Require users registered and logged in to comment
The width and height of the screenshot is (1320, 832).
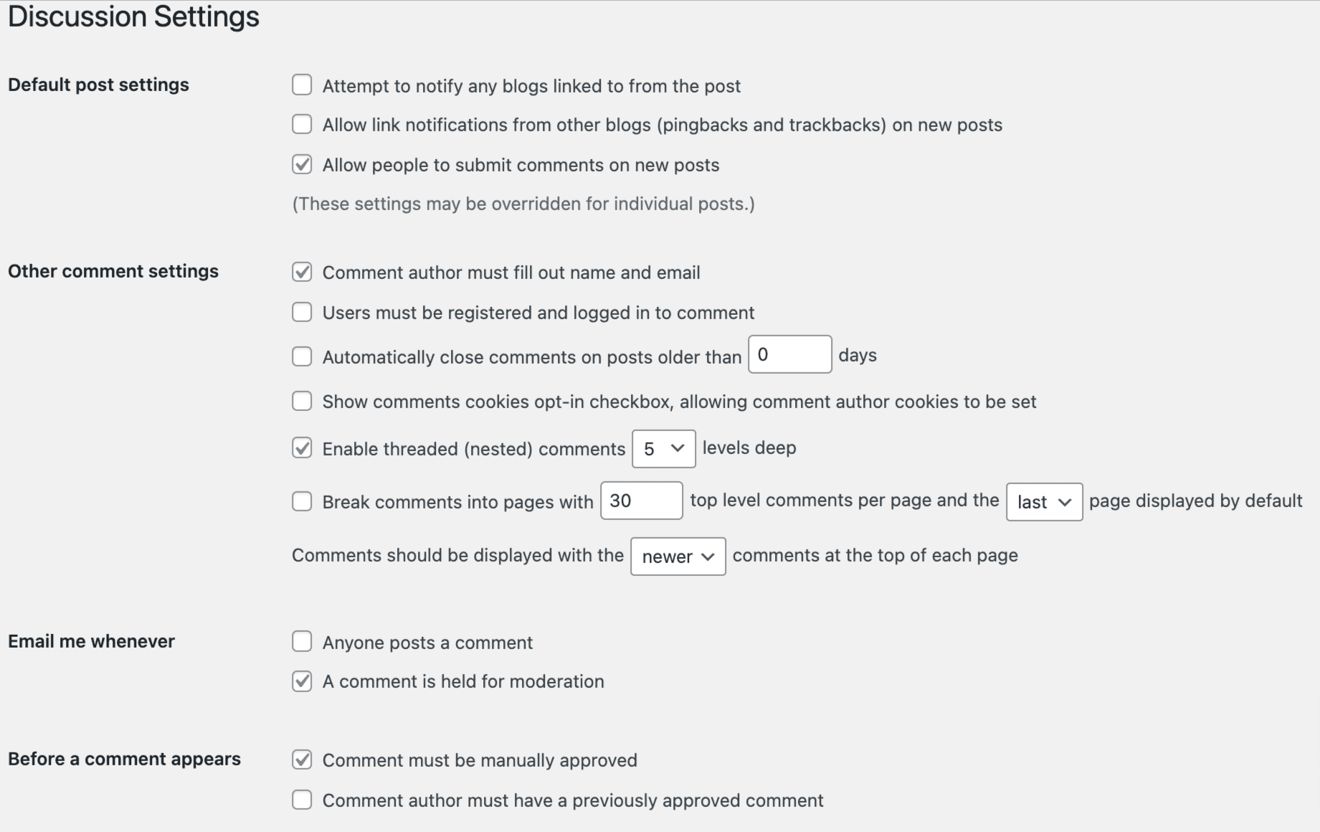(x=302, y=312)
